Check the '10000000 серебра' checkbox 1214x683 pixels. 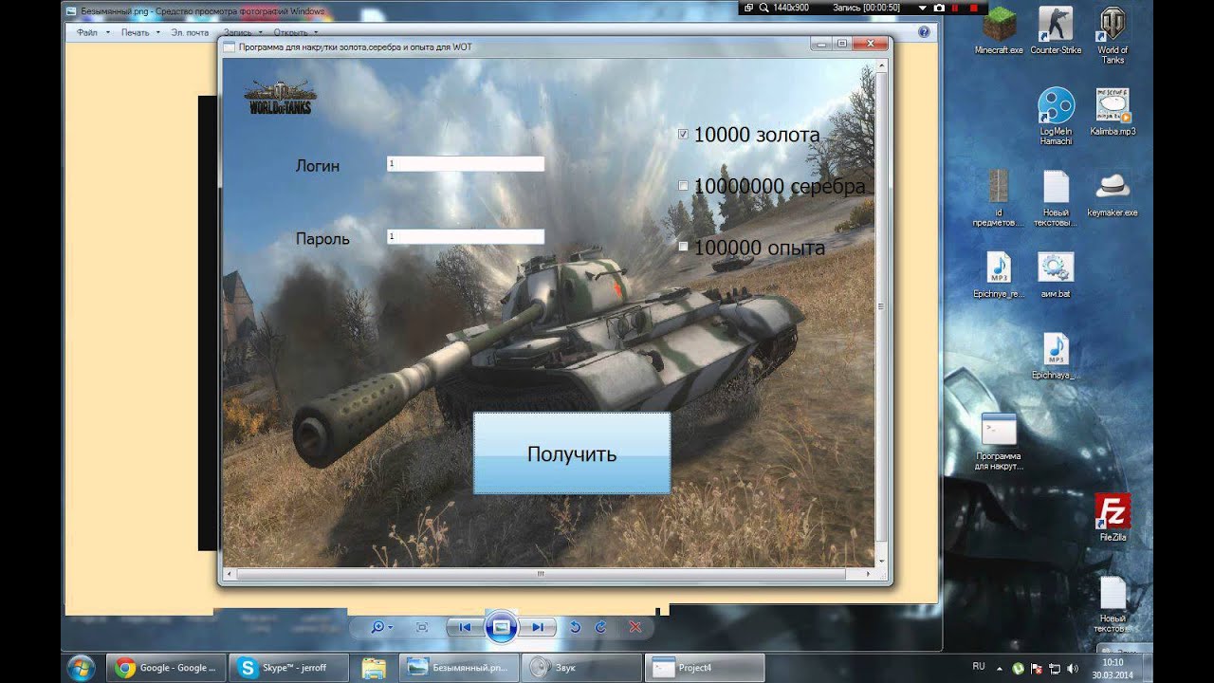click(x=683, y=186)
